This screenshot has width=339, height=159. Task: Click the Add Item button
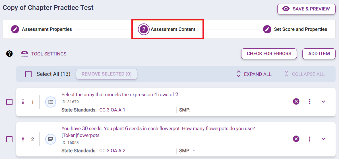click(x=319, y=54)
